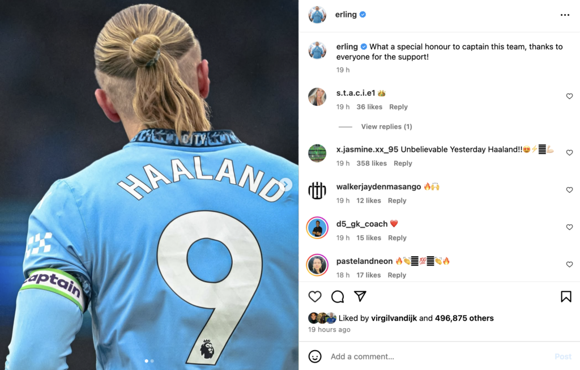
Task: Like pastelandneon's comment heart
Action: [x=569, y=264]
